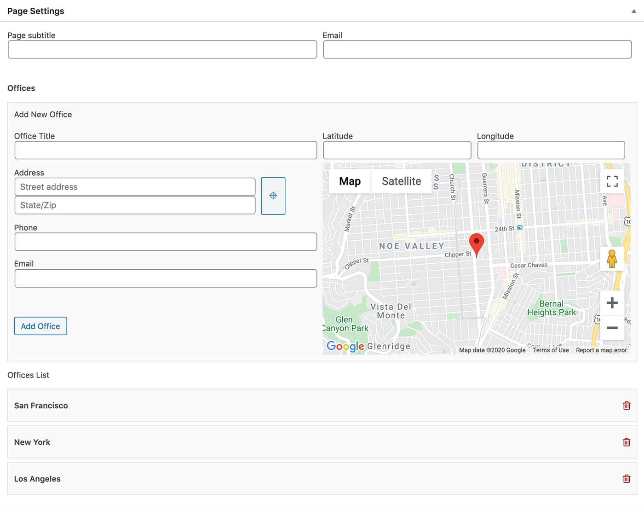Delete the New York office
The height and width of the screenshot is (510, 644).
[x=626, y=442]
